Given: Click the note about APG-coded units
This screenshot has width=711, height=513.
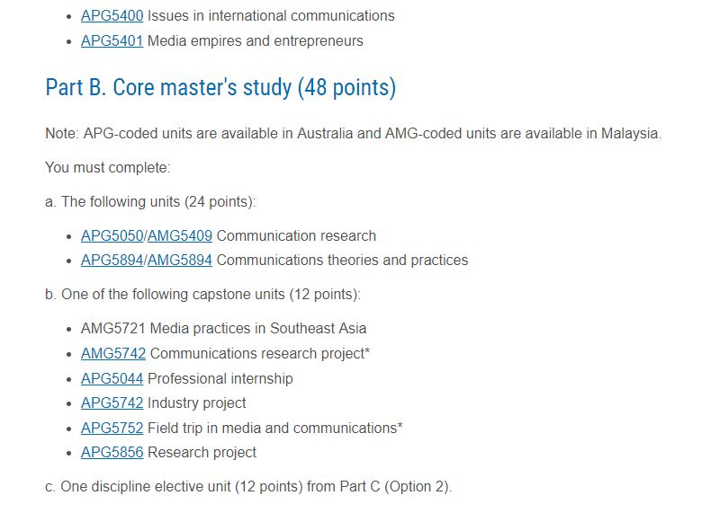Looking at the screenshot, I should point(353,134).
